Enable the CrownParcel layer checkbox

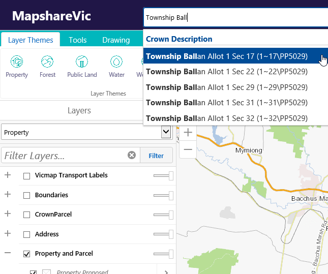26,215
